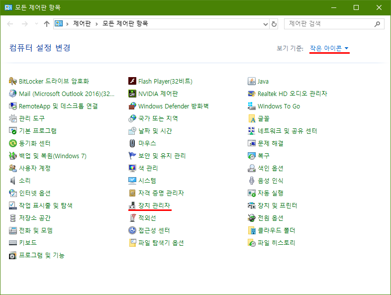Go back with the back arrow

(10, 24)
